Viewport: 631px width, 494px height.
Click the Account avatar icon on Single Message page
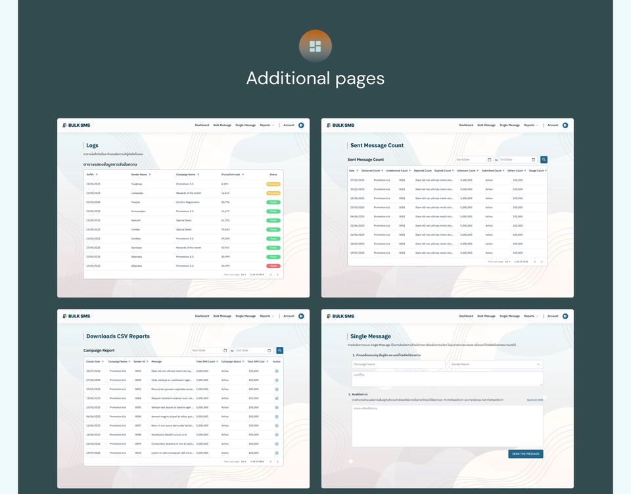(565, 316)
